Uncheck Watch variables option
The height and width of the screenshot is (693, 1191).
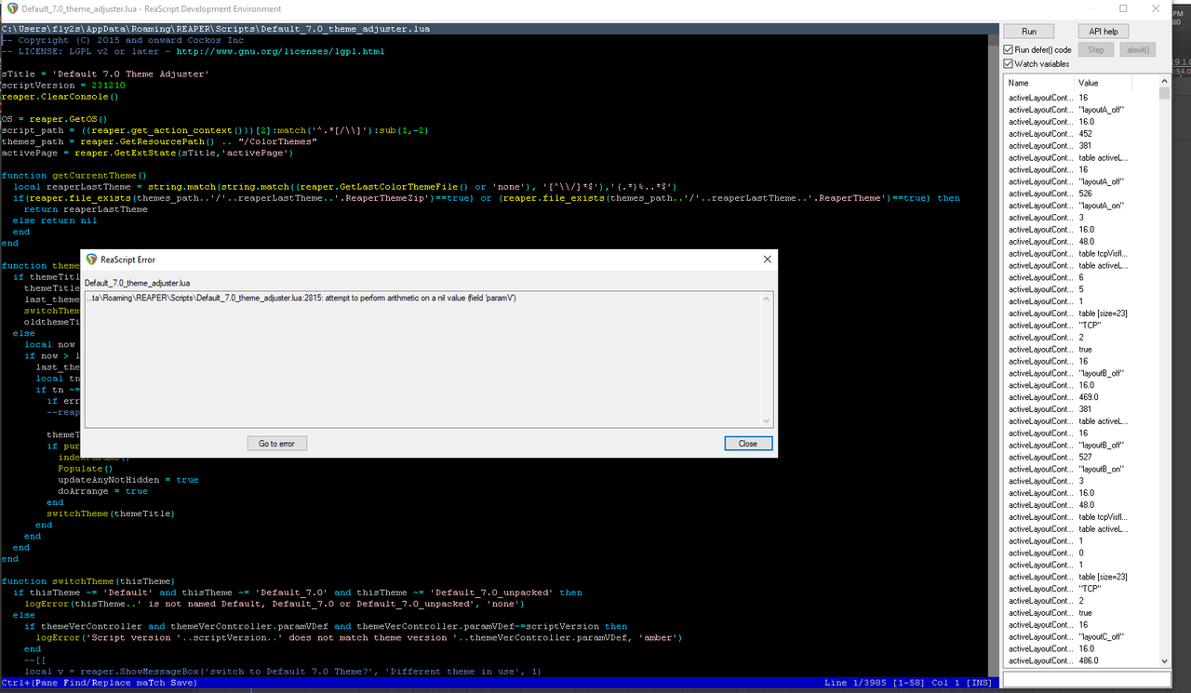click(x=1009, y=64)
